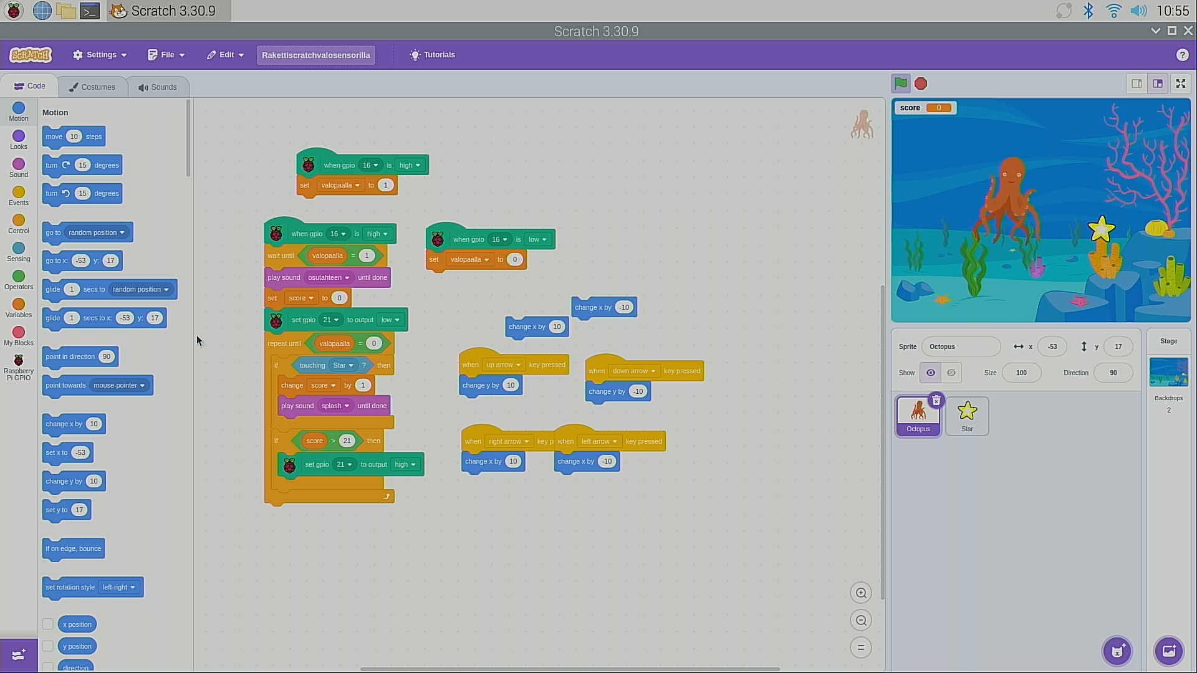Enter full screen stage mode
The height and width of the screenshot is (673, 1197).
point(1181,84)
